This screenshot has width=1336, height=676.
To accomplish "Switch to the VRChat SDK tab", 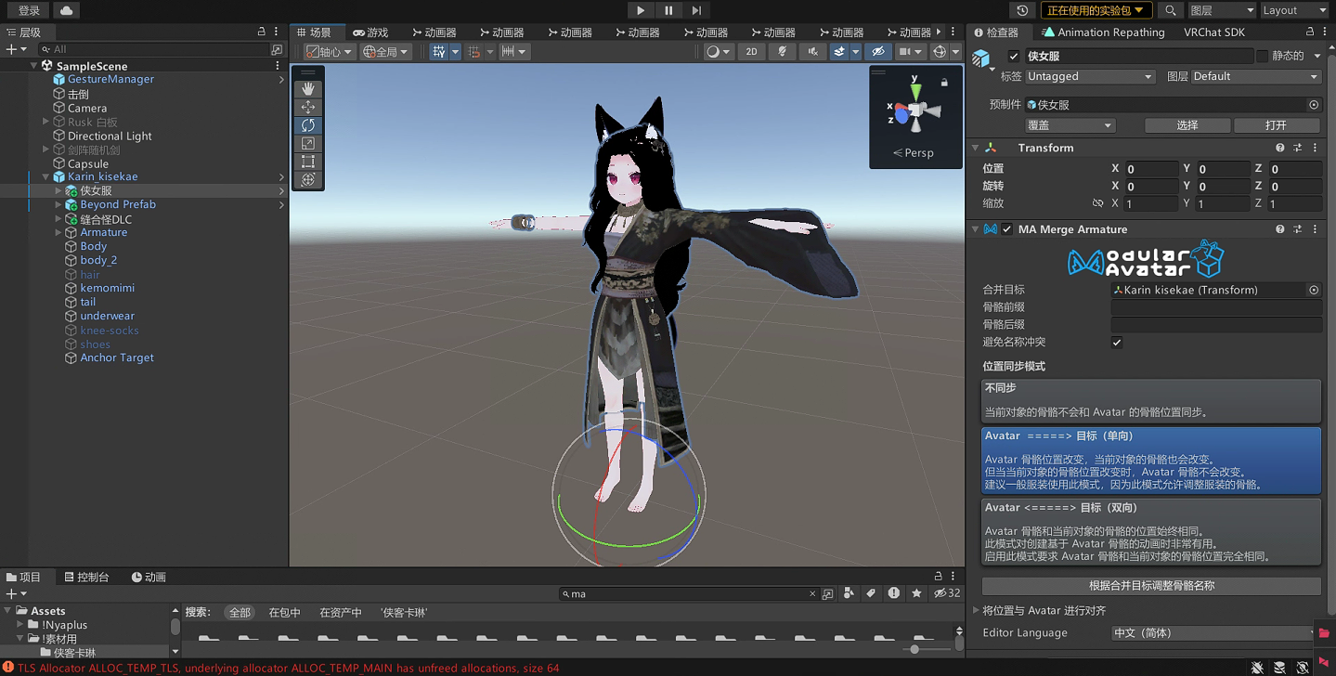I will click(x=1214, y=32).
